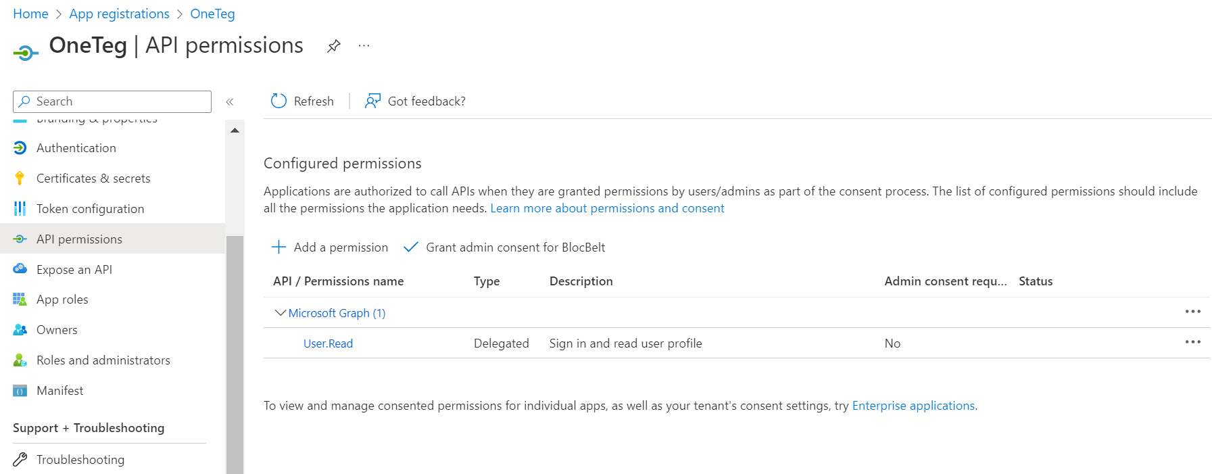This screenshot has height=474, width=1212.
Task: Click the Owners people icon
Action: click(x=20, y=330)
